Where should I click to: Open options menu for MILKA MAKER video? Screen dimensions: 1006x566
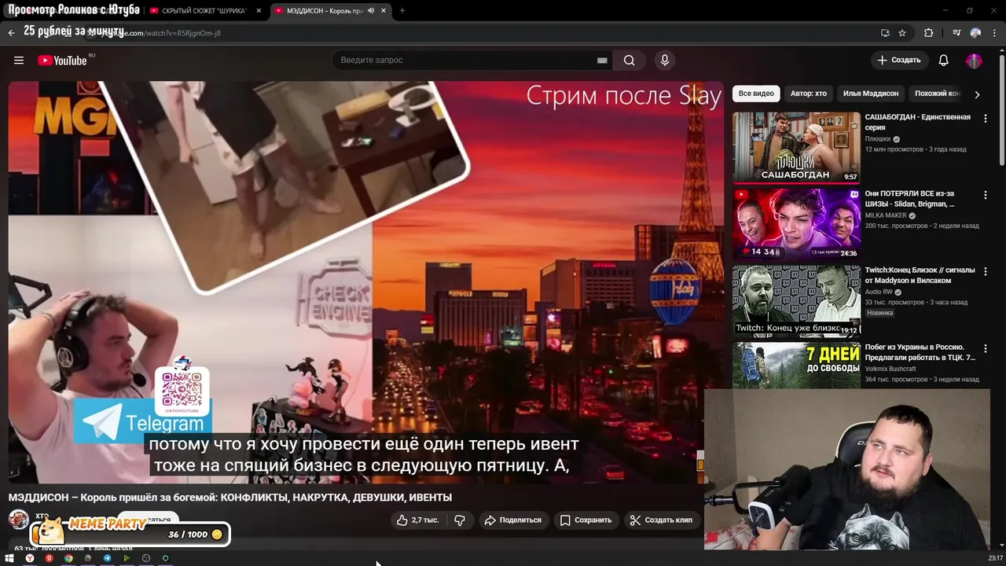(x=986, y=195)
